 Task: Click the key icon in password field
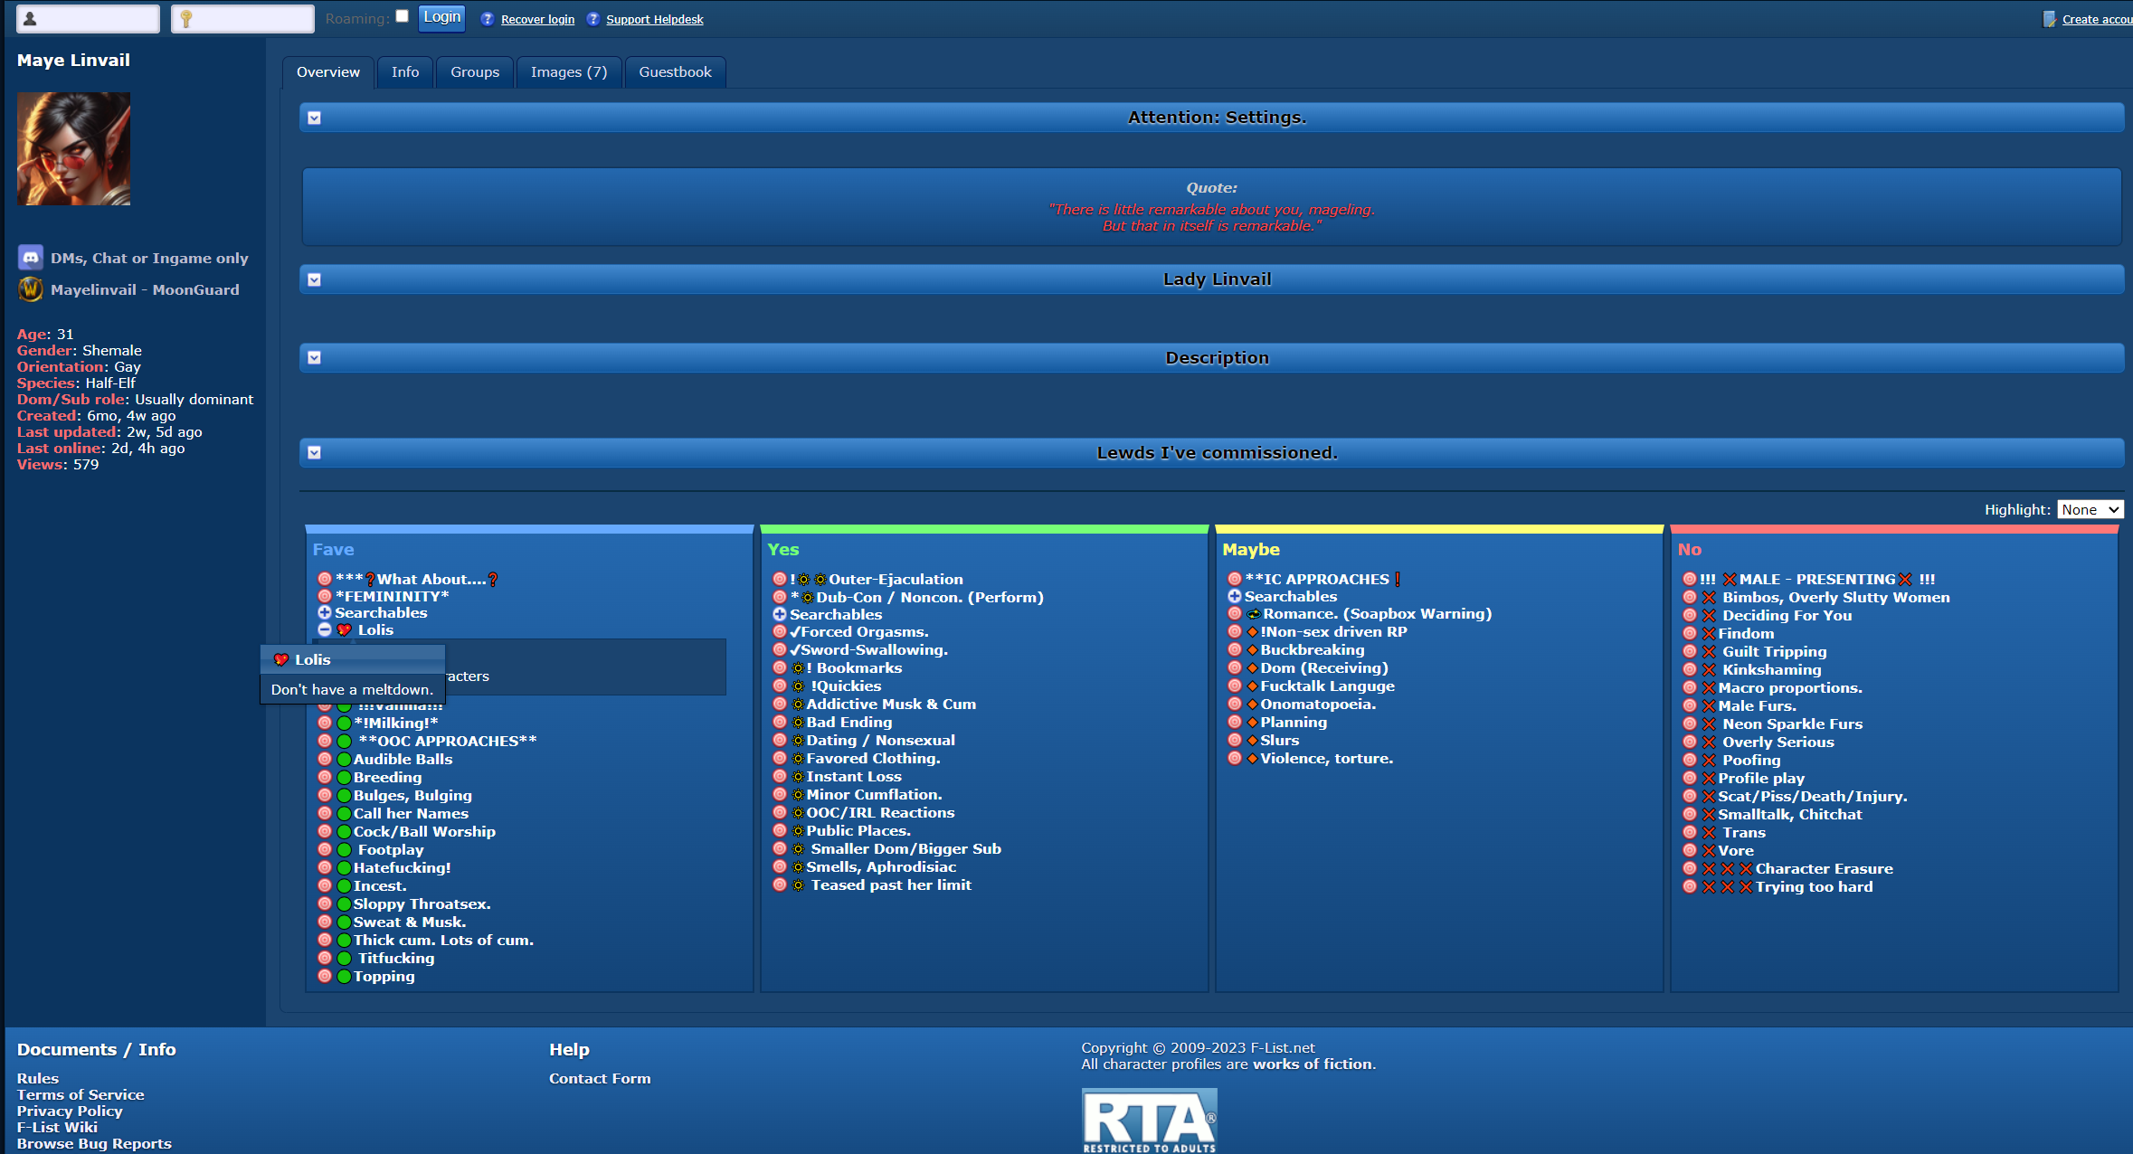tap(186, 19)
